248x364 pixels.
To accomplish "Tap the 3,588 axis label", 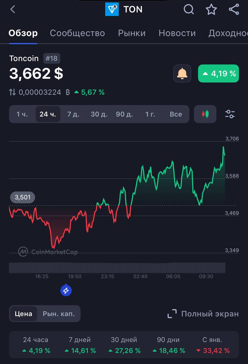I will pos(232,176).
